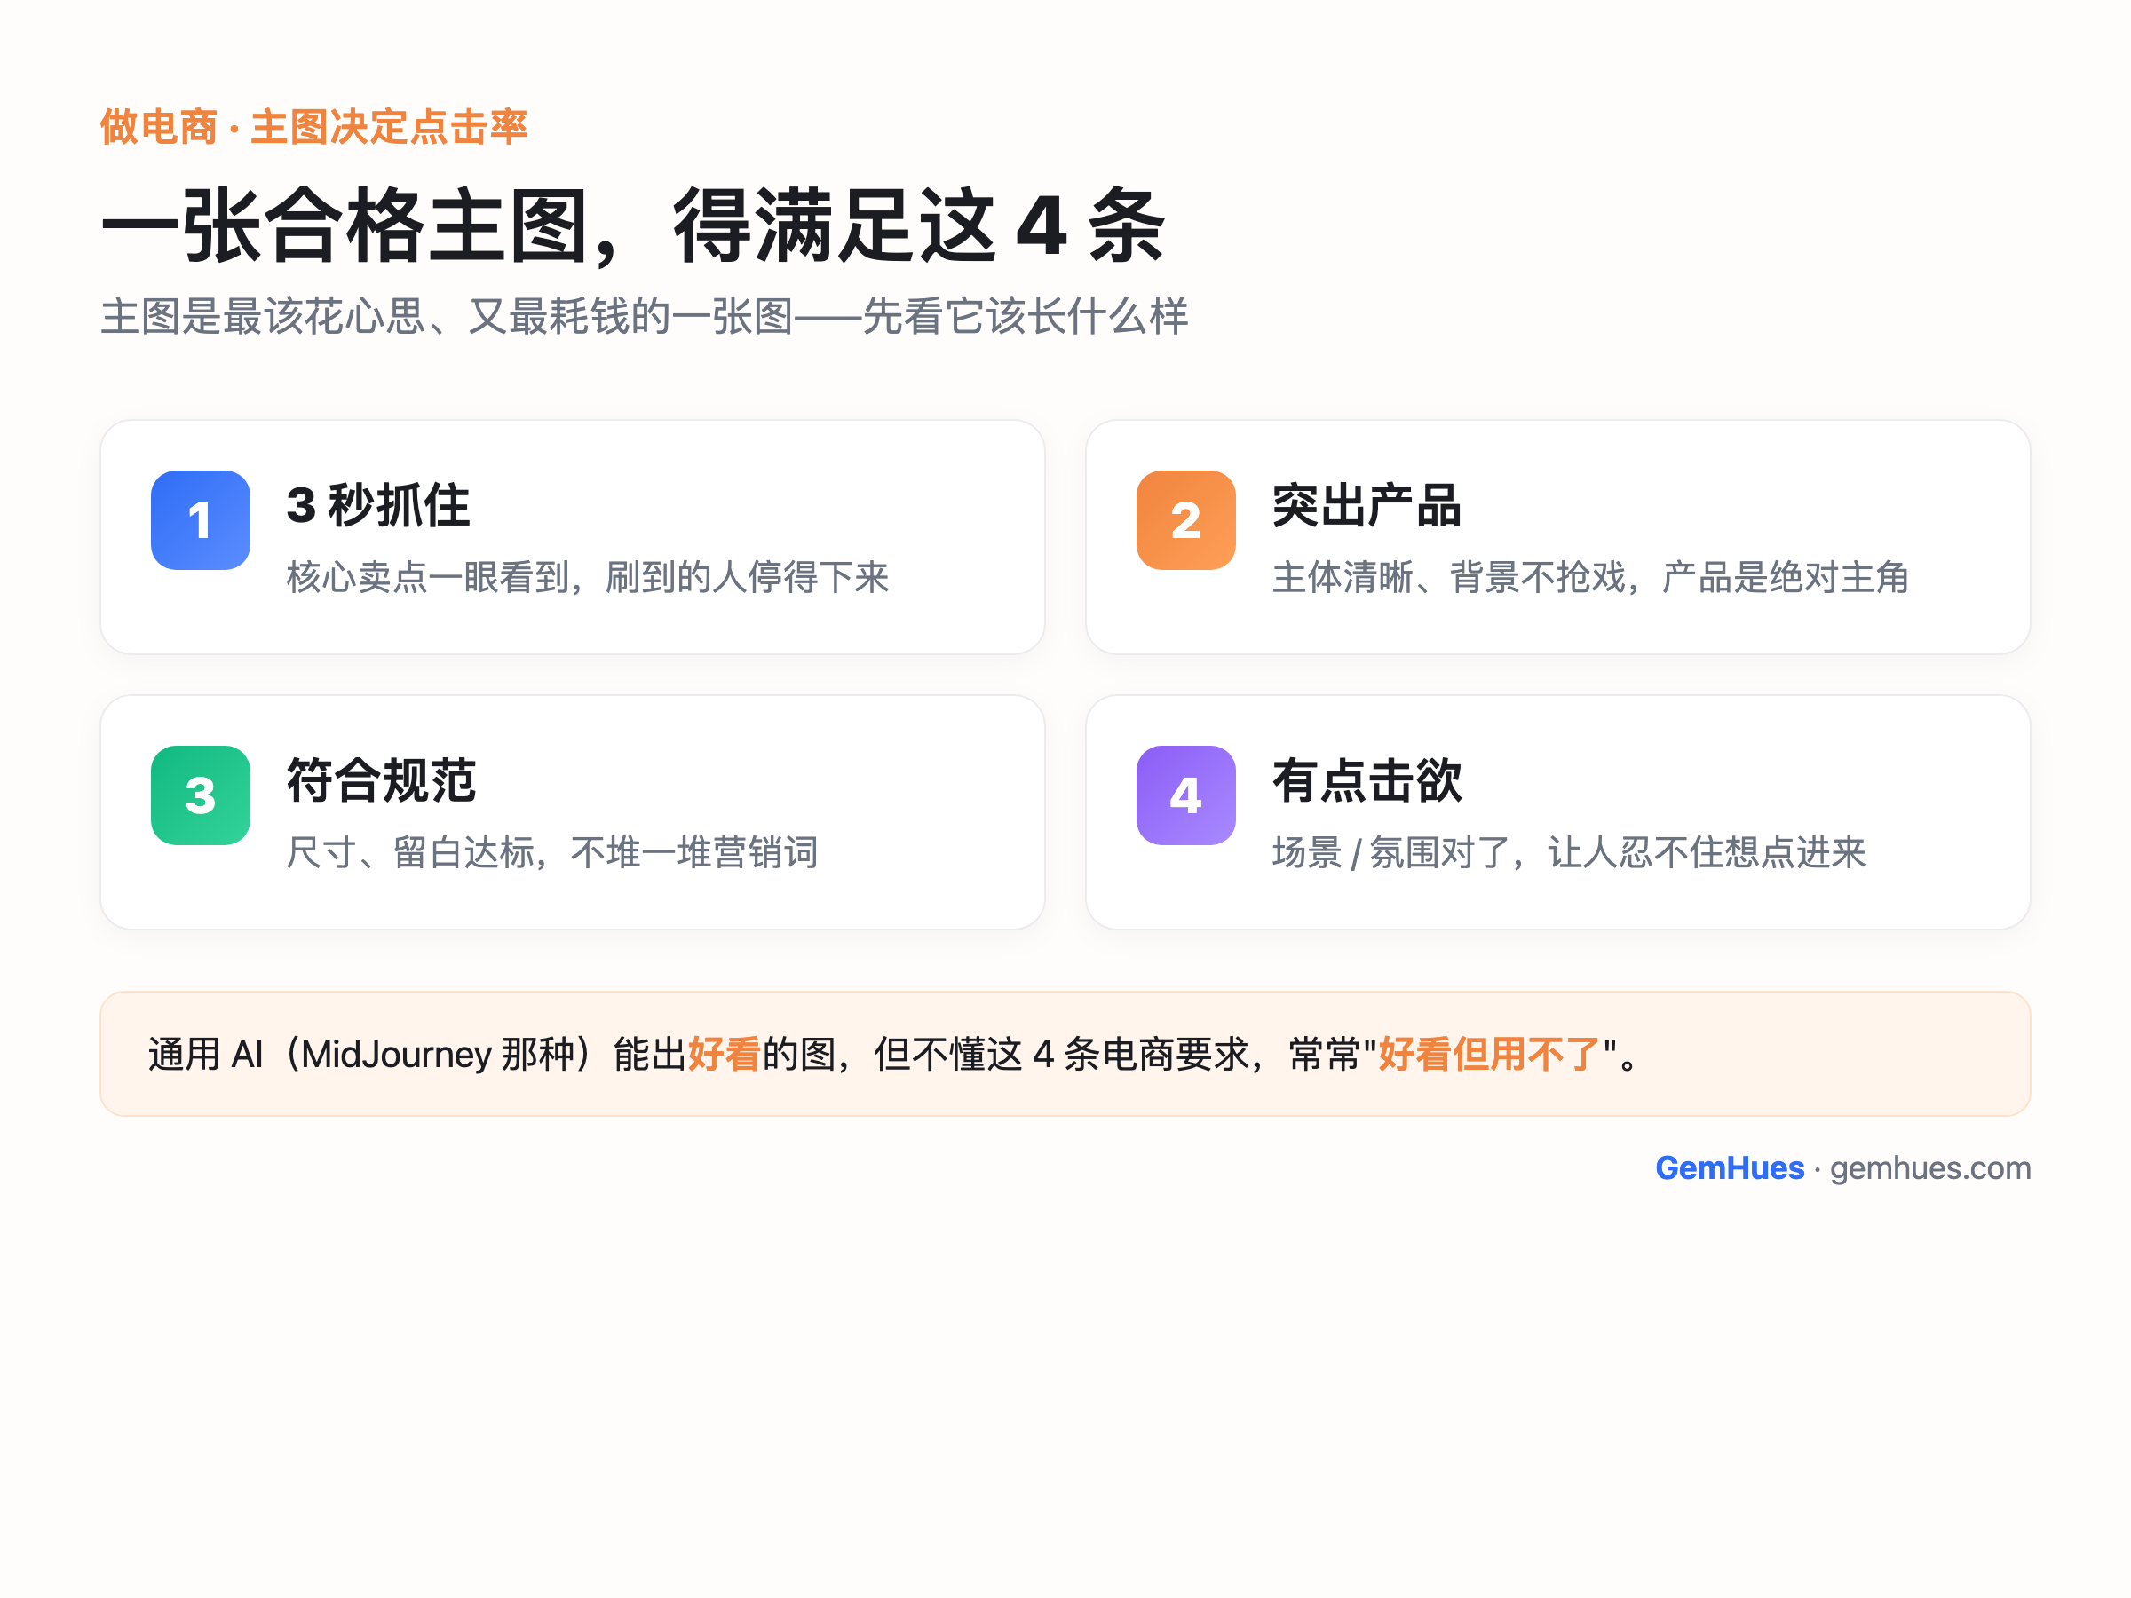Click the orange heading '做电商 · 主图决定点击率'
This screenshot has width=2131, height=1598.
click(314, 127)
